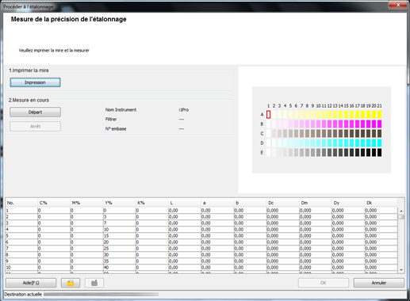The height and width of the screenshot is (301, 410).
Task: Close the Procéder à l'étalonnage window
Action: pos(397,5)
